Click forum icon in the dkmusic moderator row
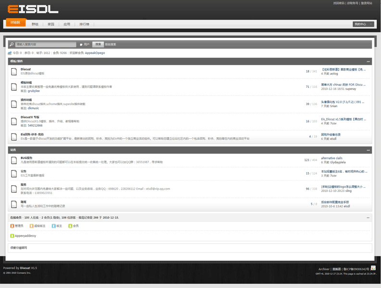 [14, 104]
